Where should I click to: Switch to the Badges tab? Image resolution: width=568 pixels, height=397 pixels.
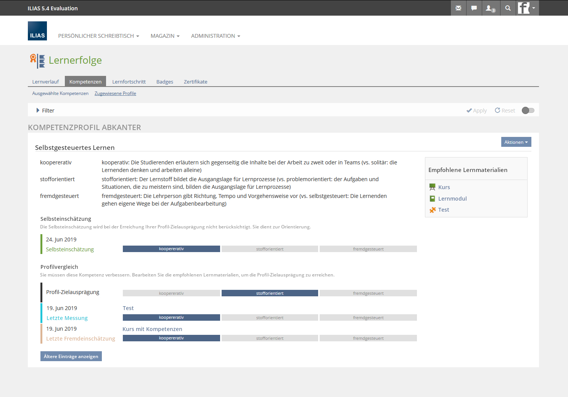click(165, 82)
